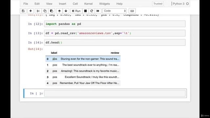
Task: Click the 'In [13]:' prompt
Action: (35, 33)
